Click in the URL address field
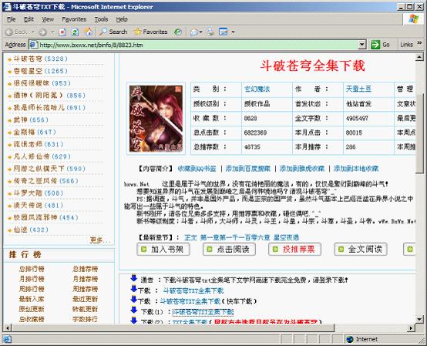Viewport: 427px width, 346px height. (x=197, y=45)
